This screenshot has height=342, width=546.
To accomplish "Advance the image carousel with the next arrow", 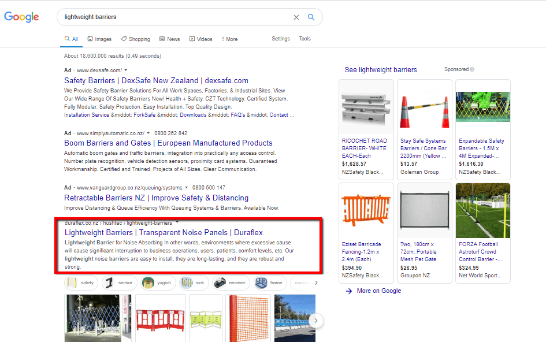I will pos(316,321).
